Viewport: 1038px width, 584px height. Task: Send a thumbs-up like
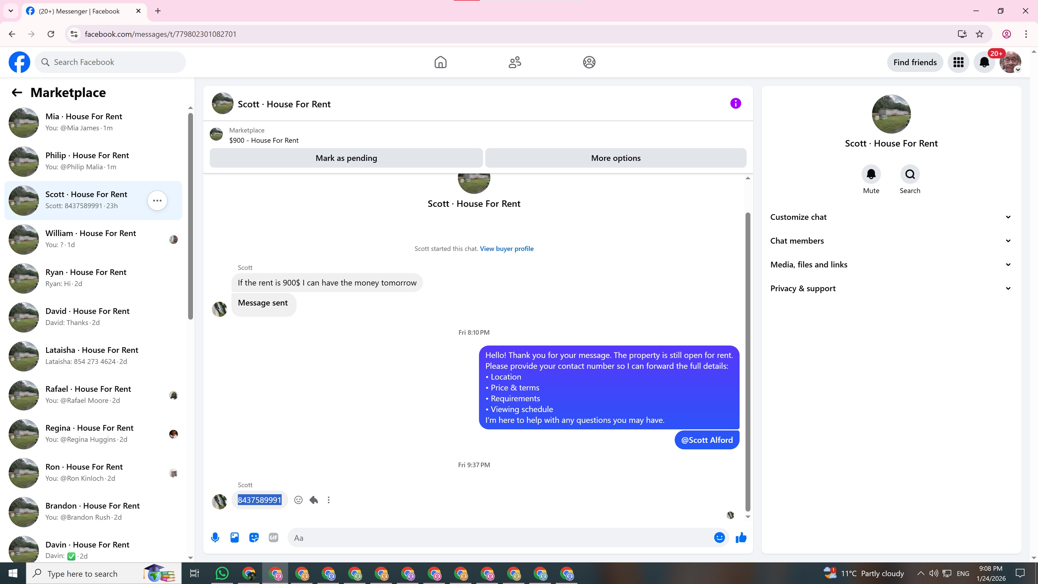click(741, 537)
